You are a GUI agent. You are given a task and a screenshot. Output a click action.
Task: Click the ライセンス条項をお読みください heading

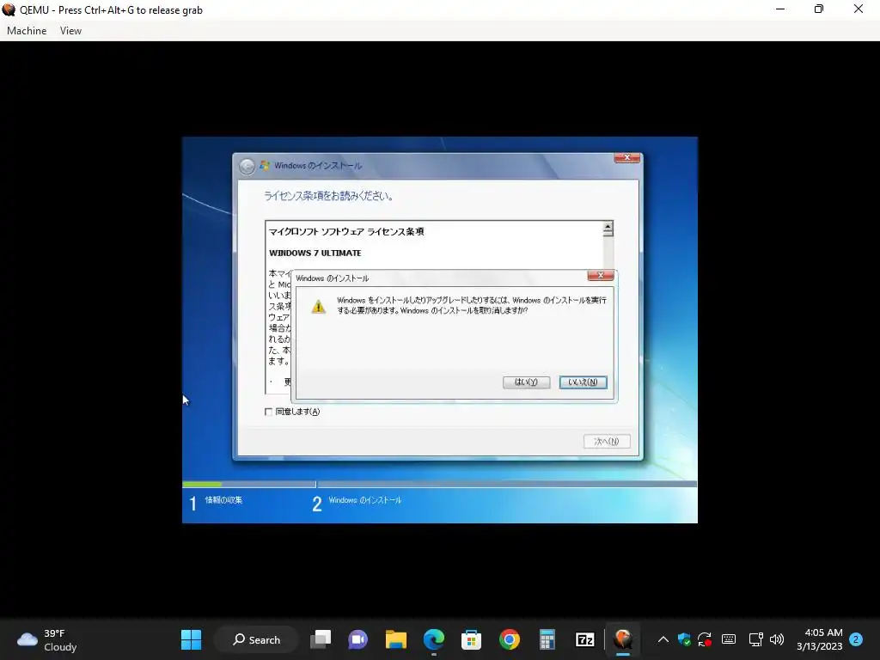[x=328, y=196]
